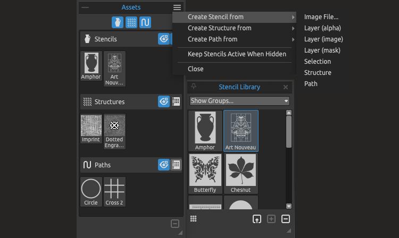Expand arrow beside Create Path from
Image resolution: width=399 pixels, height=238 pixels.
coord(293,40)
